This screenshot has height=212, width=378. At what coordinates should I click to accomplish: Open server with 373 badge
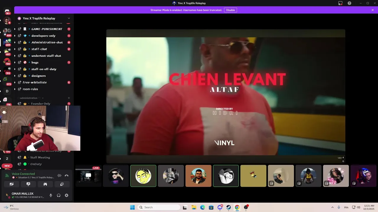[7, 81]
